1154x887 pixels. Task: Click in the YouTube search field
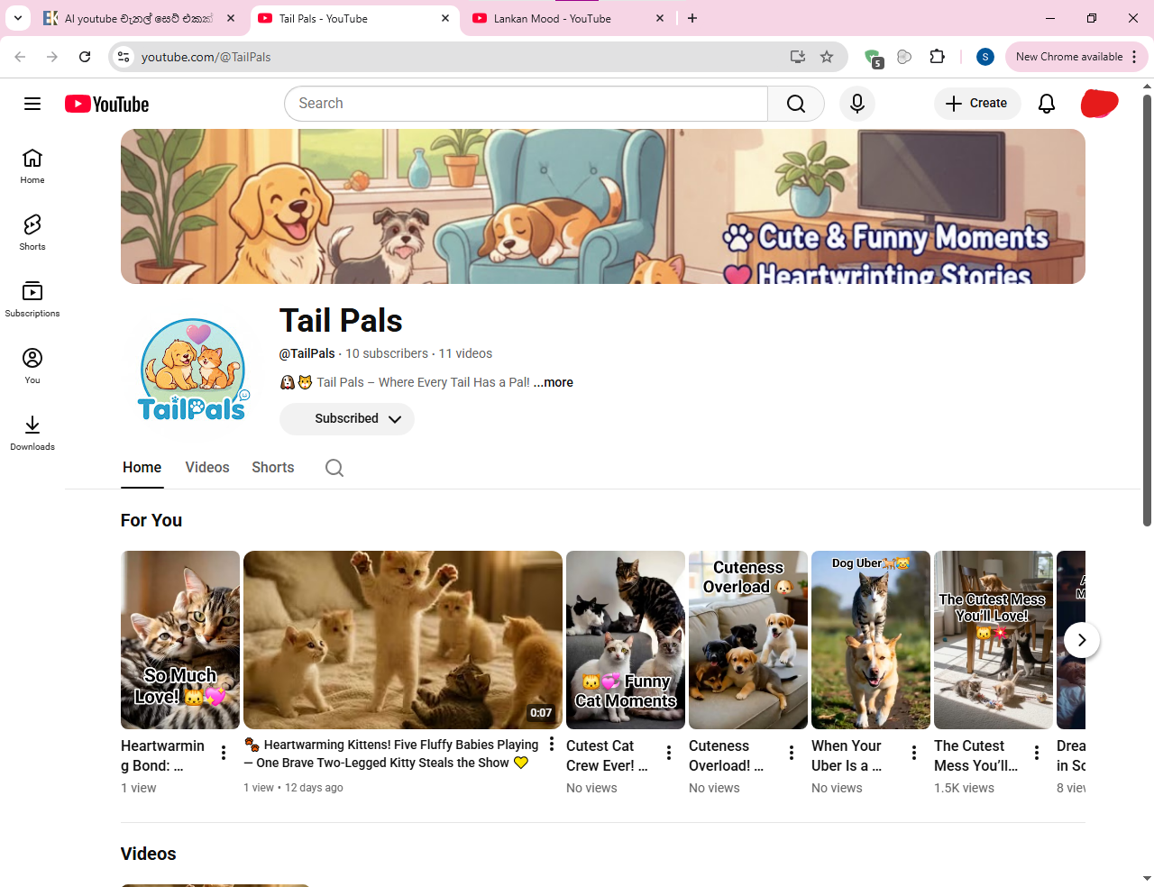click(527, 104)
